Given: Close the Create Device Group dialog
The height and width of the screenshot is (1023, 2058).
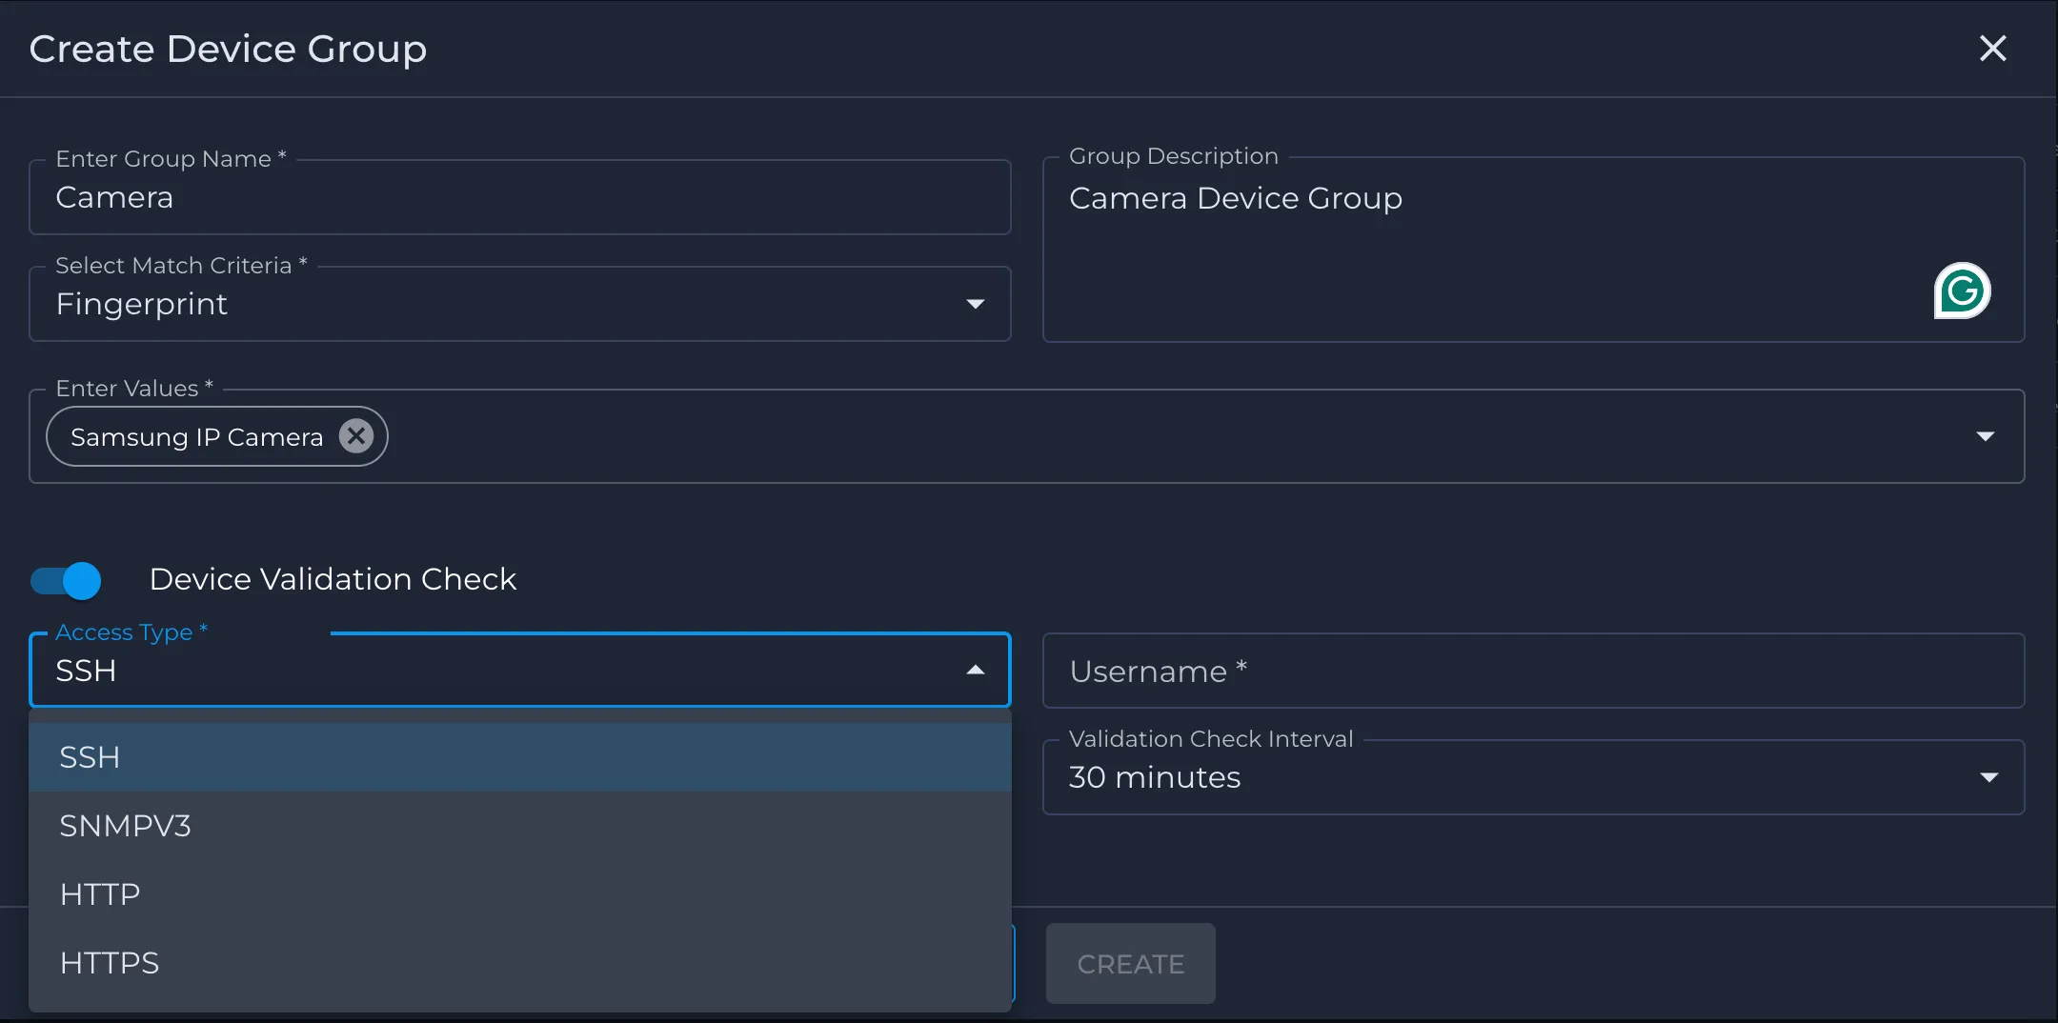Looking at the screenshot, I should point(1992,49).
